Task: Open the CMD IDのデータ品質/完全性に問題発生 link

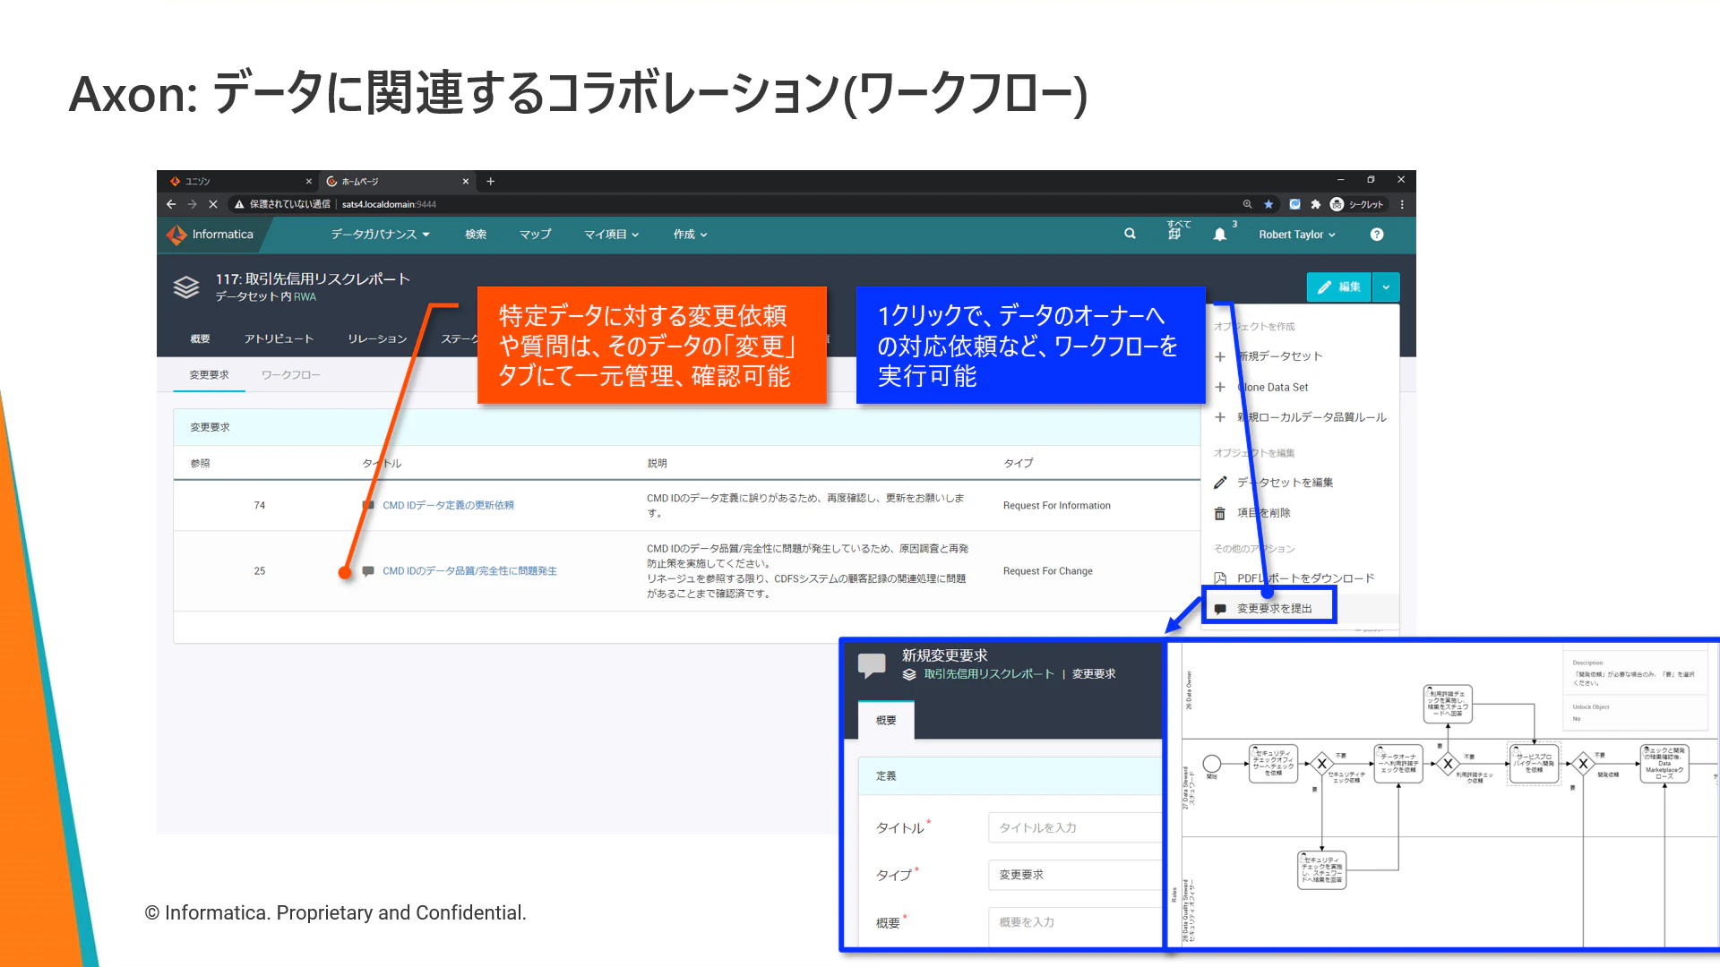Action: click(469, 571)
